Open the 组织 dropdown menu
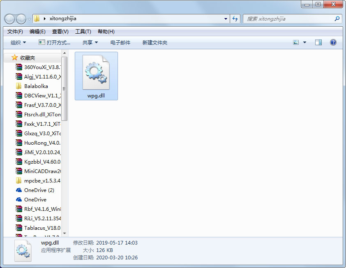This screenshot has height=268, width=346. (x=16, y=42)
